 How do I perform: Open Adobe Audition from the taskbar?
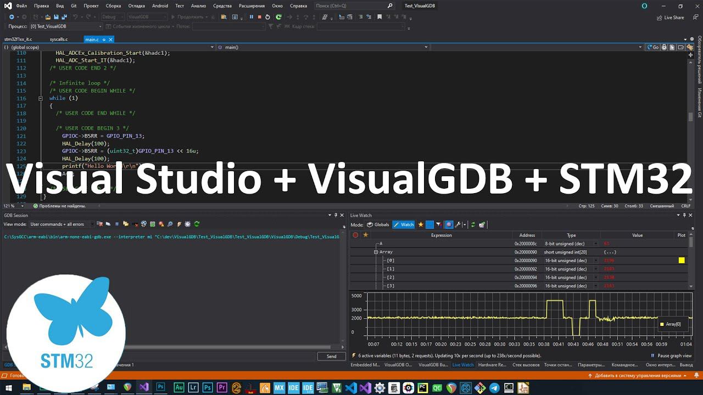coord(178,387)
